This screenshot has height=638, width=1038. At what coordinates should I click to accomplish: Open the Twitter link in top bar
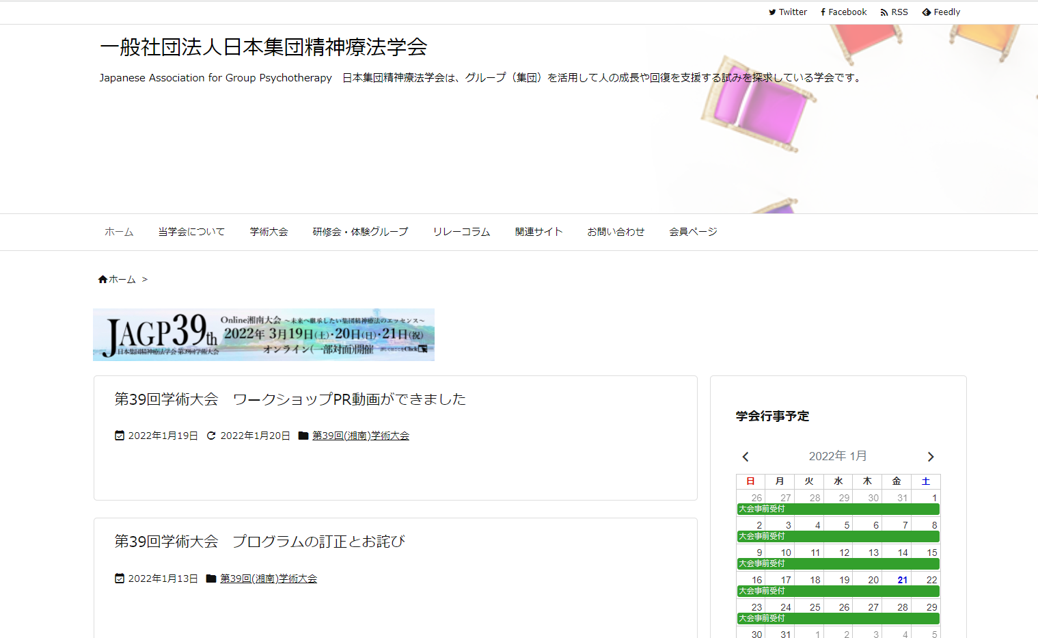coord(787,12)
